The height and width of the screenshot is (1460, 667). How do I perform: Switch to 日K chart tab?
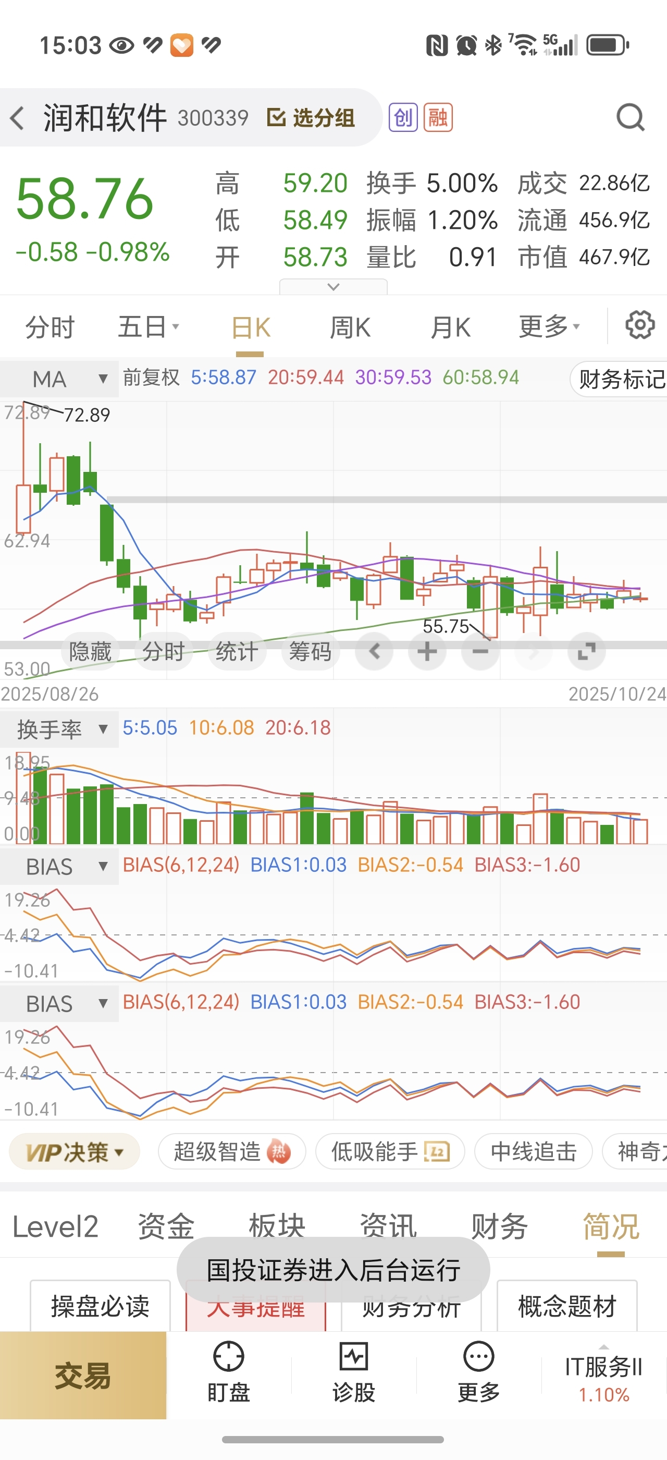250,327
